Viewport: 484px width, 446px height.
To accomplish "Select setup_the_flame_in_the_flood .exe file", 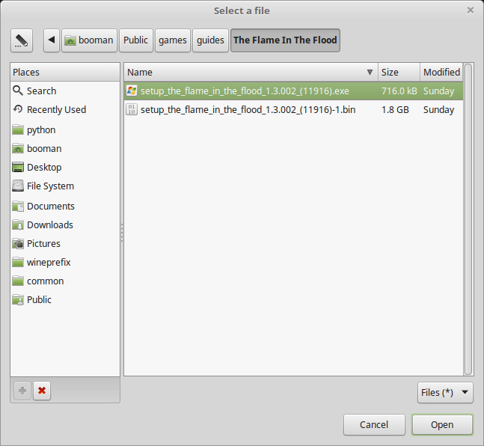I will (x=293, y=91).
